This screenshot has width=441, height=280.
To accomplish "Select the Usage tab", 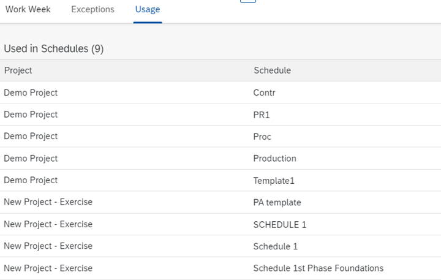I will 148,9.
